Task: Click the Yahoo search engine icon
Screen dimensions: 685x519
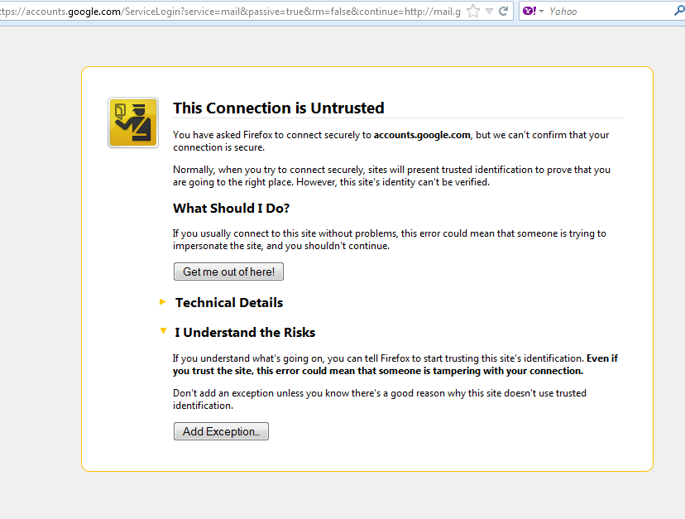Action: coord(529,11)
